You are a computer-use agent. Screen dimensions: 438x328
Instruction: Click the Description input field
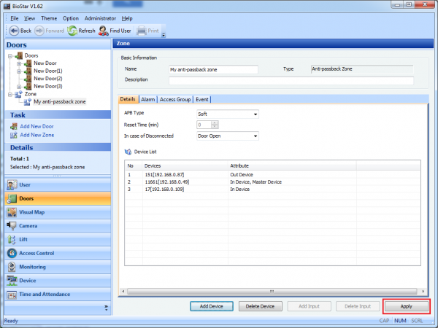click(x=291, y=80)
